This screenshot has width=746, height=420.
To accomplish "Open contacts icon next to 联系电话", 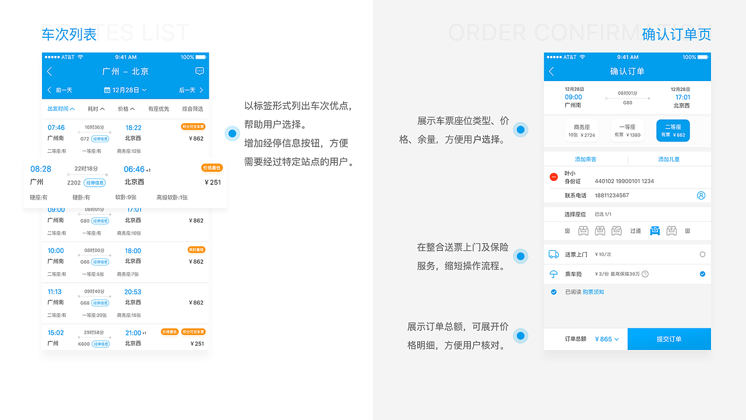I will [701, 195].
